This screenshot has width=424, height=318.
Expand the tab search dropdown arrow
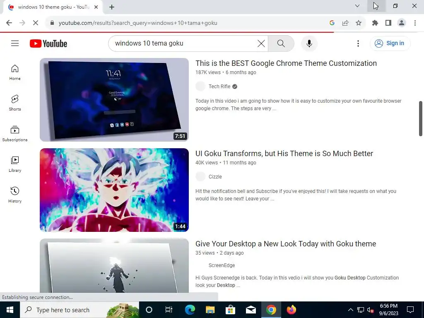coord(357,6)
